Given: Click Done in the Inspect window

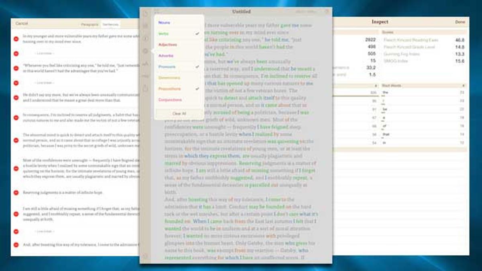Looking at the screenshot, I should tap(460, 22).
